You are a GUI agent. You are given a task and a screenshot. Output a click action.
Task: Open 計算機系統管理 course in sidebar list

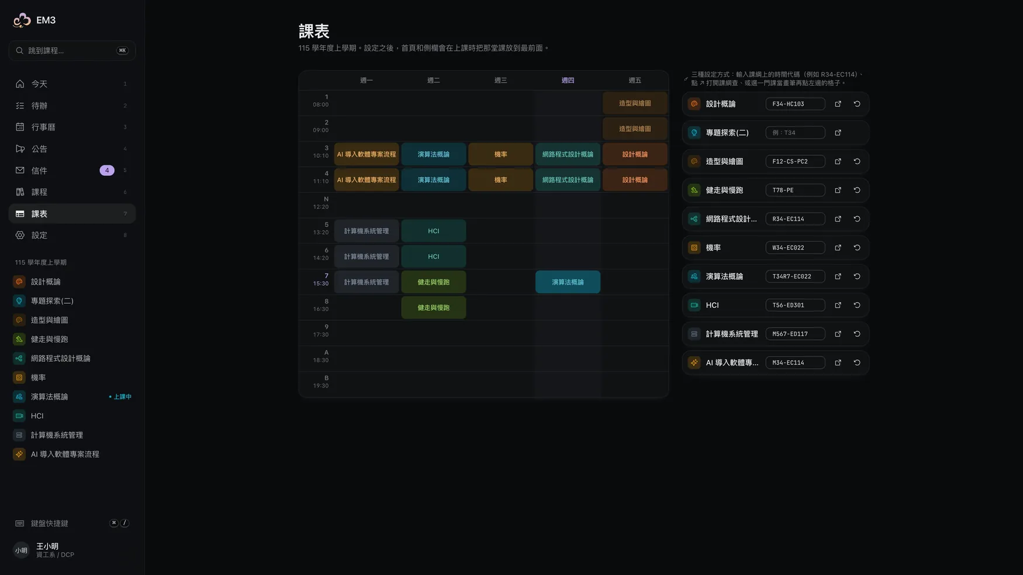point(72,435)
